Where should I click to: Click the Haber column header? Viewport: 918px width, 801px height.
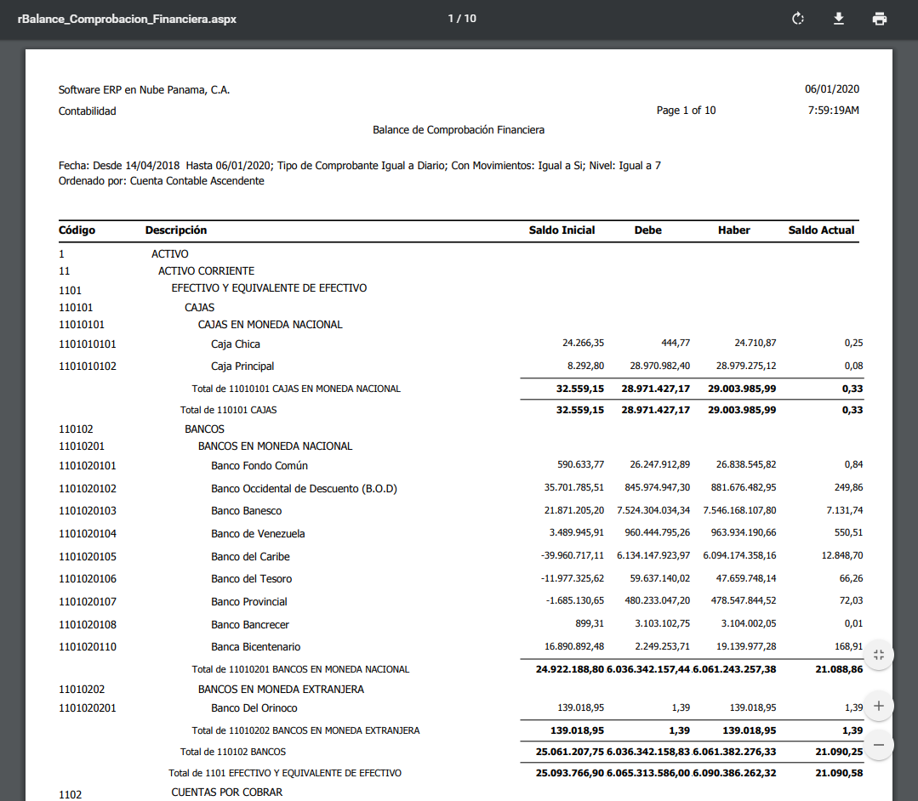(x=733, y=230)
